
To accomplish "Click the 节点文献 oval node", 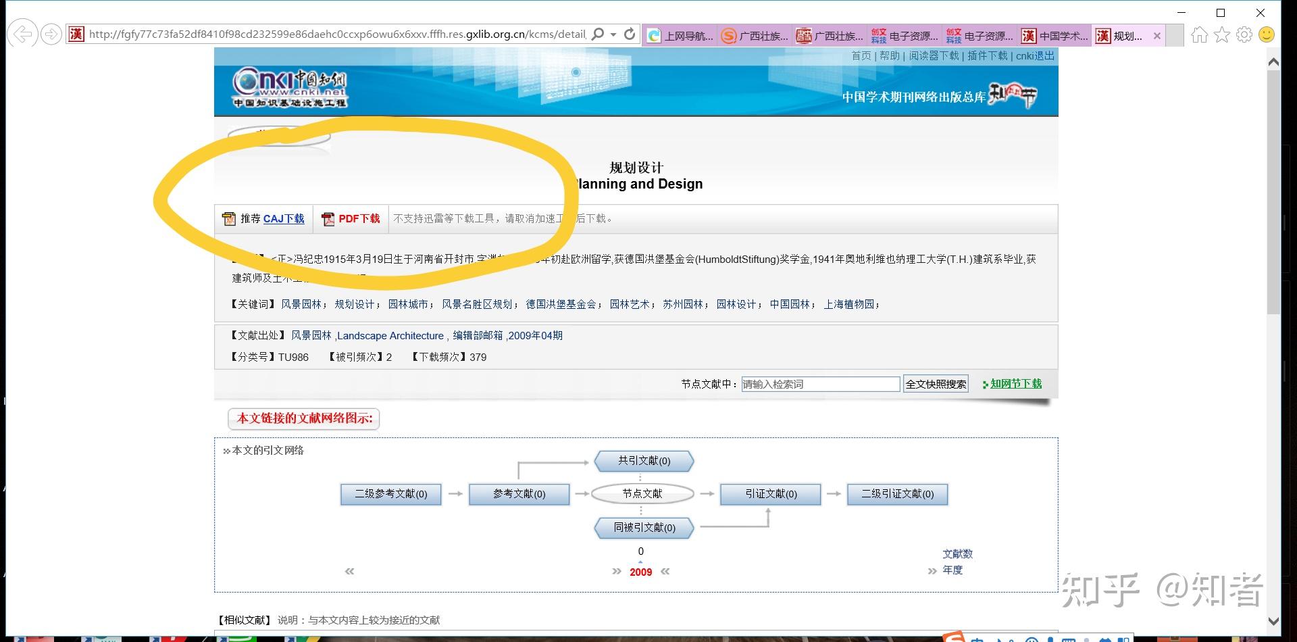I will (642, 494).
